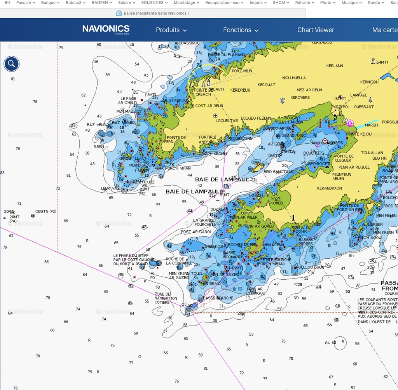398x390 pixels.
Task: Open the SHOM bookmark folder
Action: pyautogui.click(x=281, y=3)
